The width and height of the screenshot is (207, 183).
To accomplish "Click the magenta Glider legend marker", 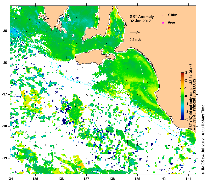I will coord(163,15).
